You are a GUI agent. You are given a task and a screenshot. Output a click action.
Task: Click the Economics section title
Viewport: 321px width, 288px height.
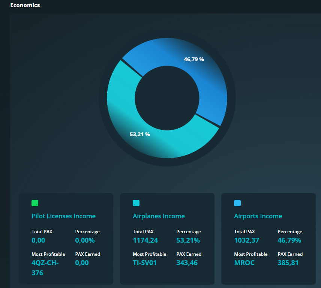25,5
